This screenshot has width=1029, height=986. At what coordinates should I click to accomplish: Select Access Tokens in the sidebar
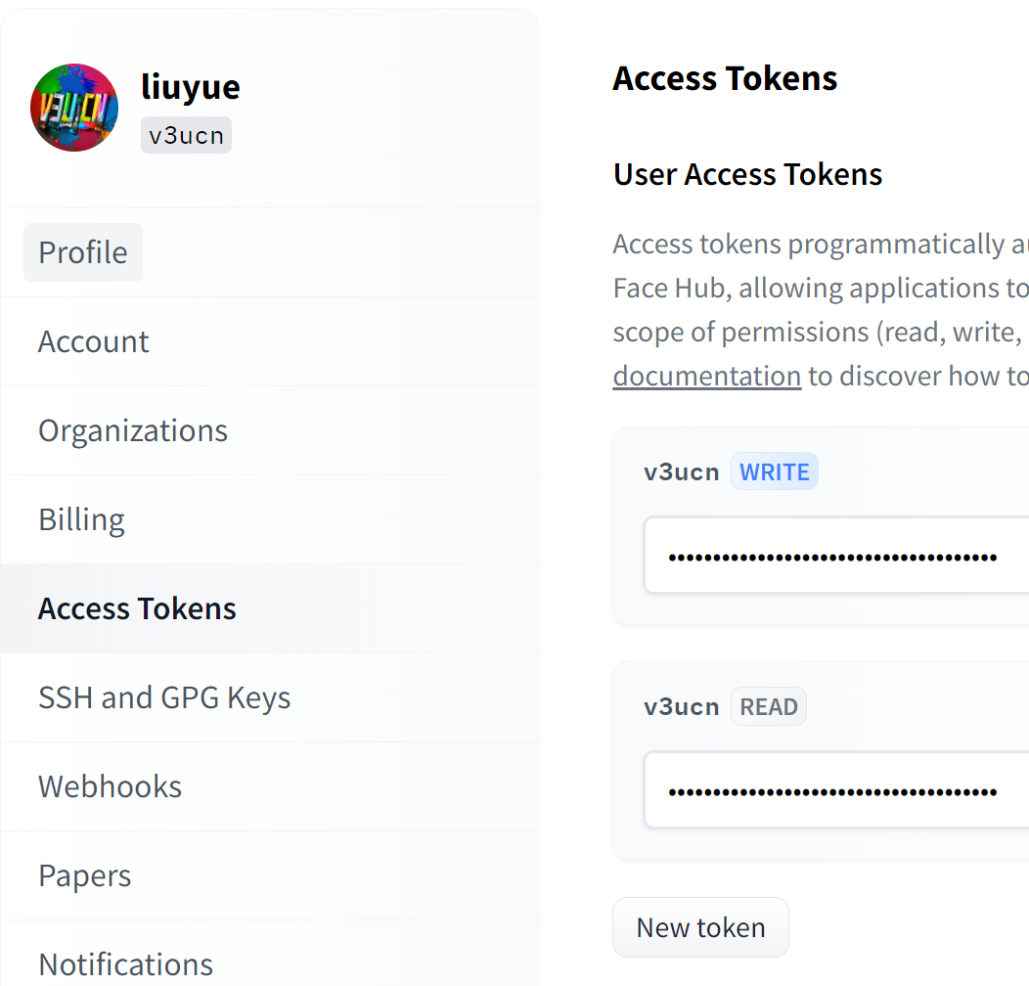[137, 608]
